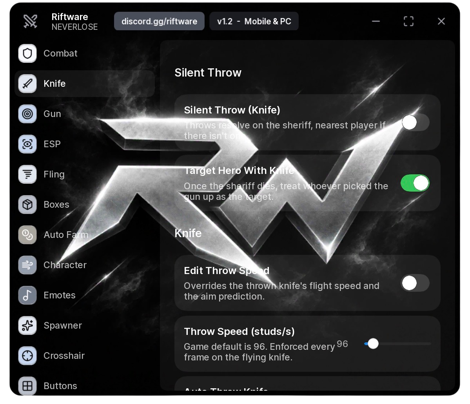Close the Riftware window
470x404 pixels.
click(x=441, y=21)
